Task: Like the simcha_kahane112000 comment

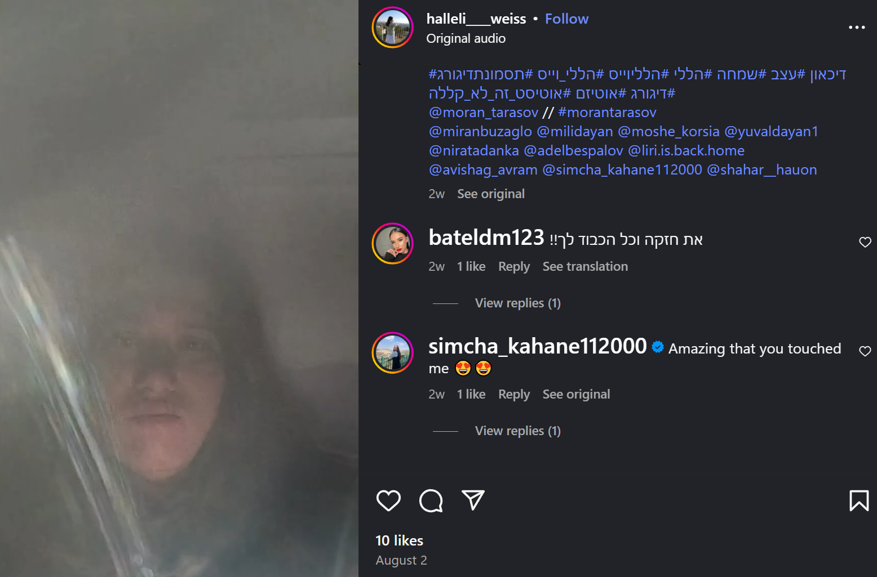Action: point(865,351)
